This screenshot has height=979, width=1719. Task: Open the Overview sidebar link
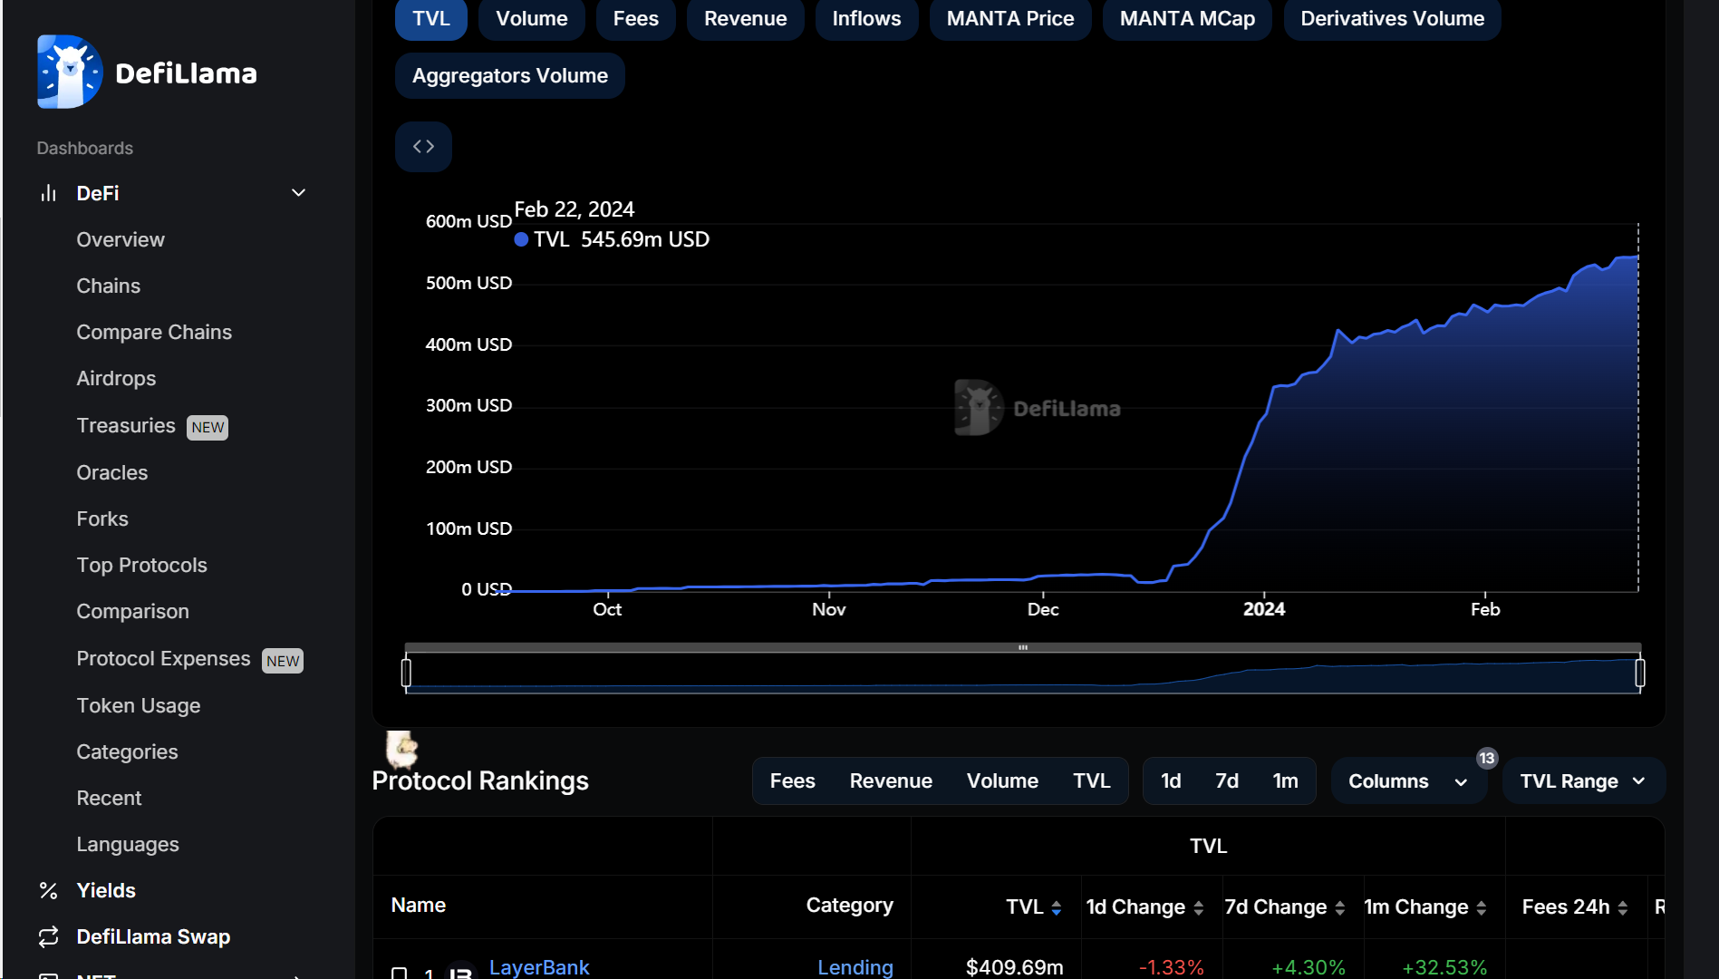121,239
